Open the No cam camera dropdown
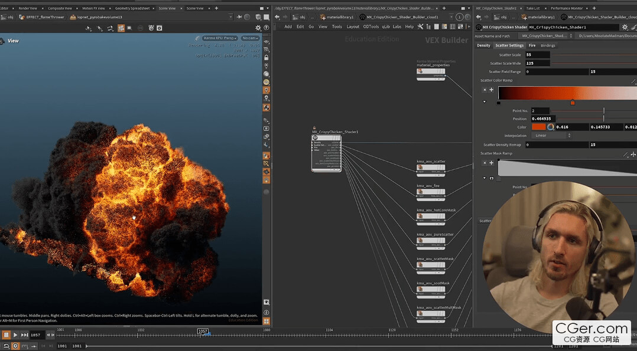 coord(250,38)
